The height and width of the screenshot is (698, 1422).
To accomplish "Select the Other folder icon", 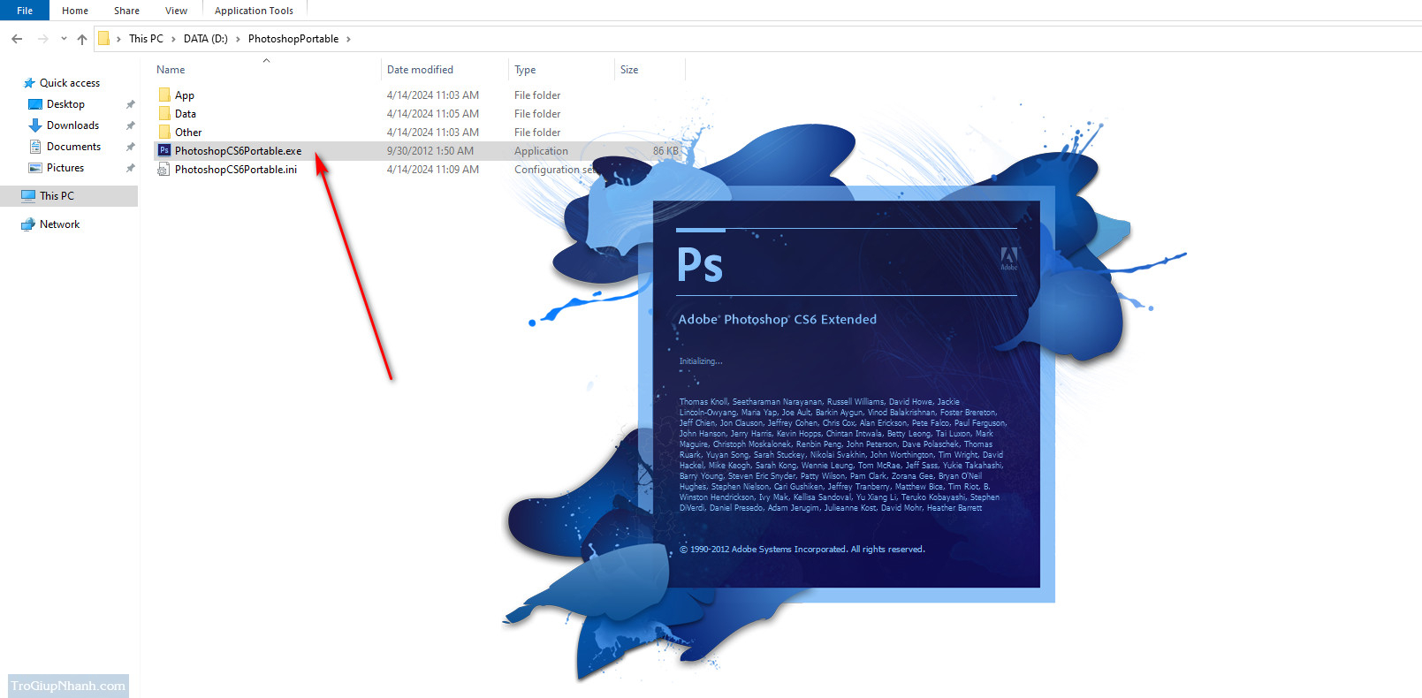I will point(164,133).
